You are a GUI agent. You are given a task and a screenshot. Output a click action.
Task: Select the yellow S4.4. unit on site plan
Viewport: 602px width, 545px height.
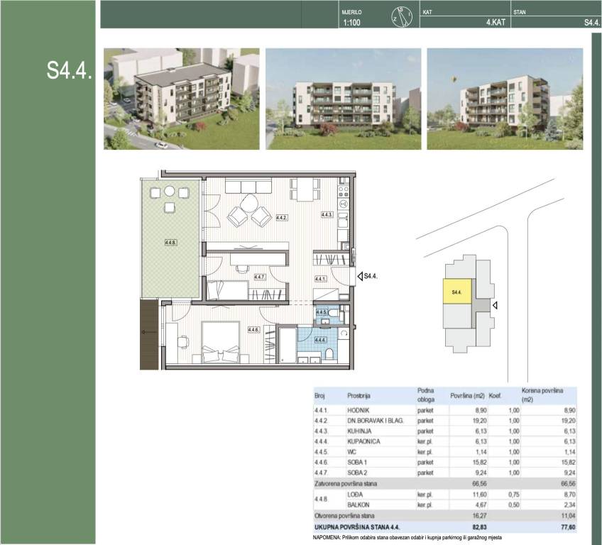click(456, 292)
